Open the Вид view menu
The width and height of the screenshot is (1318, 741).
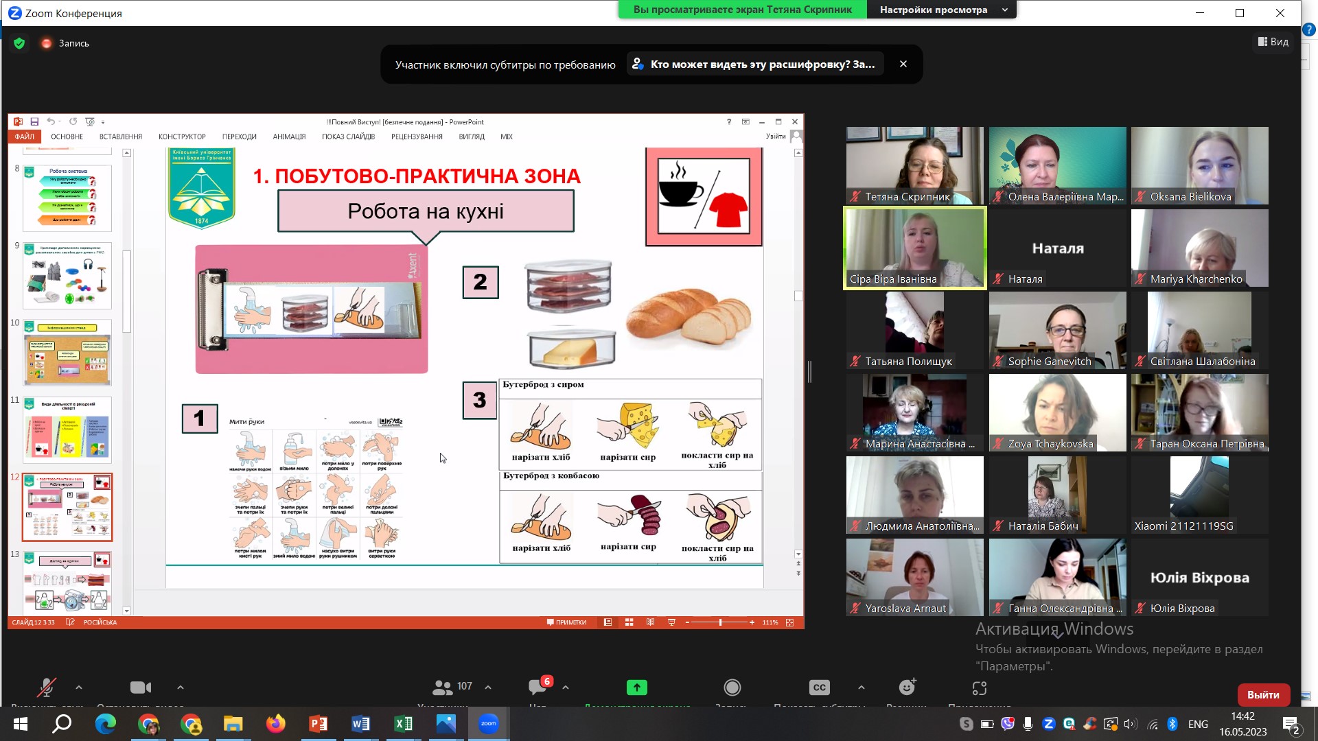(x=1273, y=42)
